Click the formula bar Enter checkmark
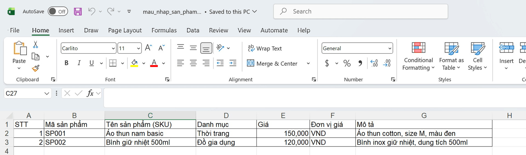Image resolution: width=526 pixels, height=155 pixels. point(78,93)
